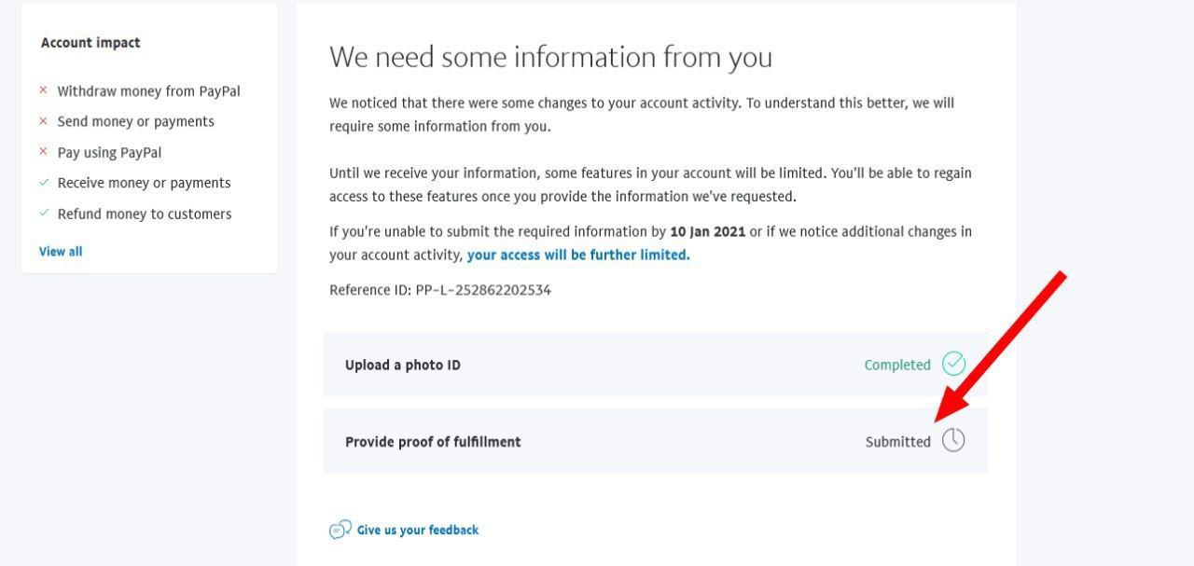Click the Completed status label
The image size is (1194, 566).
897,365
